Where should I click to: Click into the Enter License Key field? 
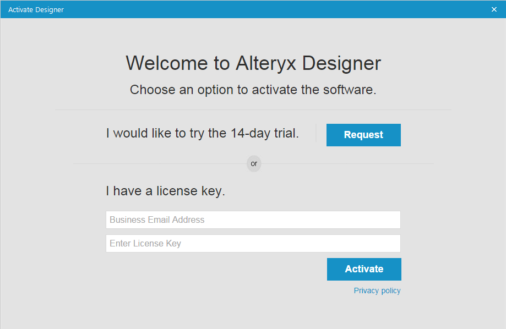click(x=253, y=243)
